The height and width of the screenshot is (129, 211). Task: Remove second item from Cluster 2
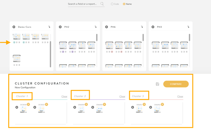104,105
